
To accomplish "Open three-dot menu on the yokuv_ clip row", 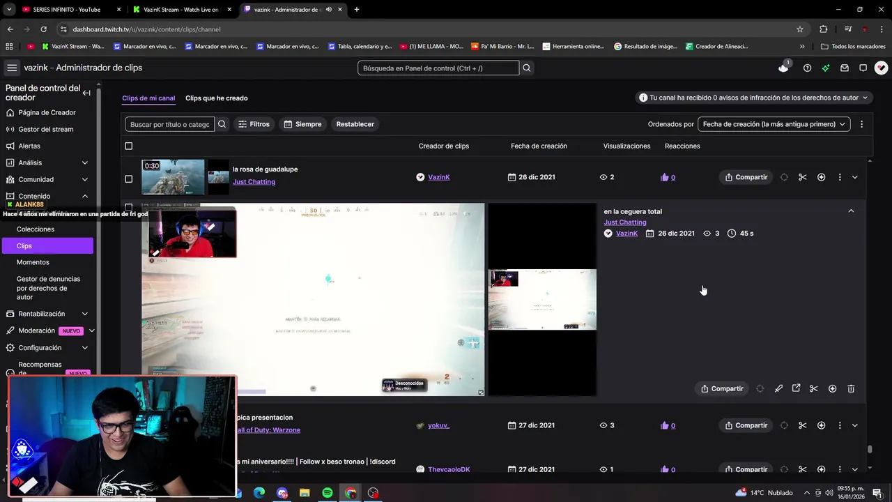I will 840,425.
